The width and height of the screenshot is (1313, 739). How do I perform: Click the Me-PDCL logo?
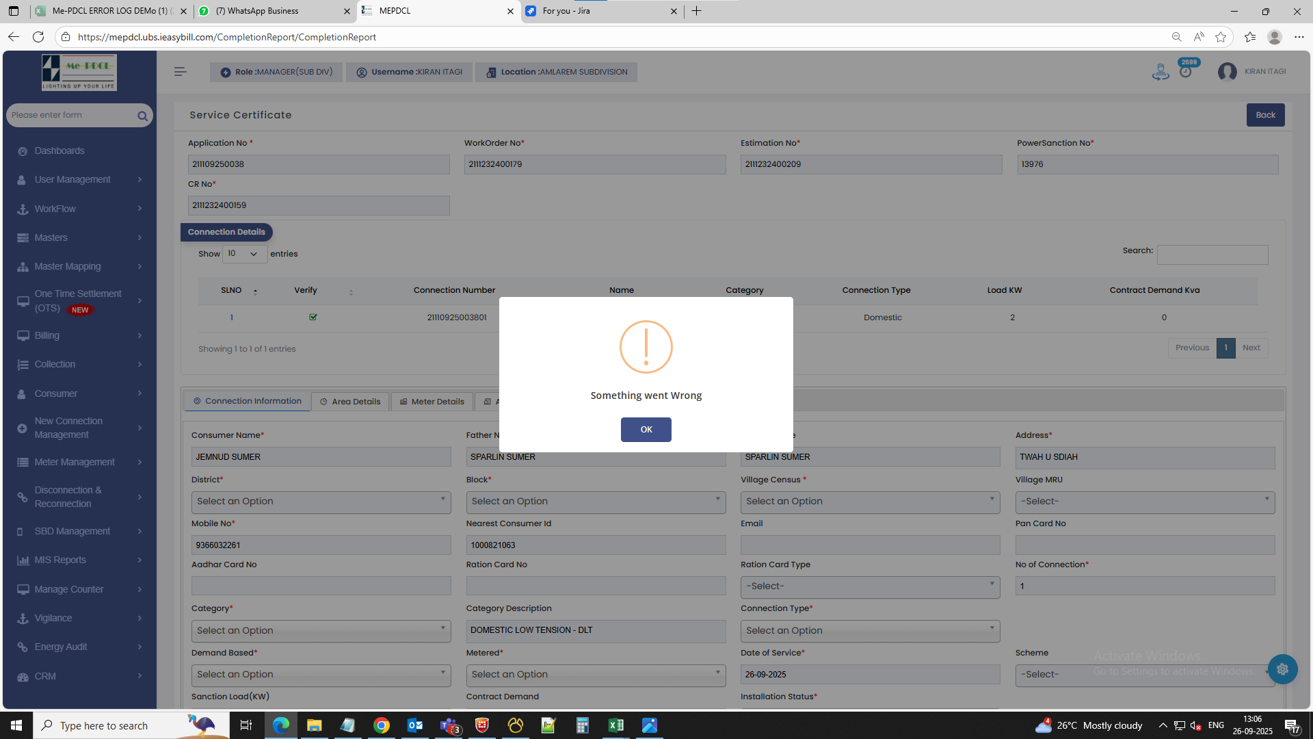point(79,72)
